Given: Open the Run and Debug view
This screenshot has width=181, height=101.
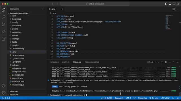Looking at the screenshot, I should point(4,31).
